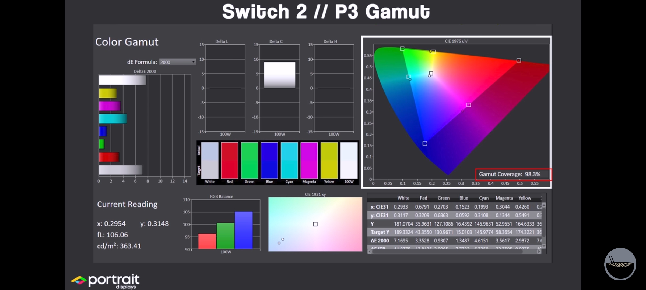Select the Red color swatch
The width and height of the screenshot is (646, 290).
coord(230,160)
